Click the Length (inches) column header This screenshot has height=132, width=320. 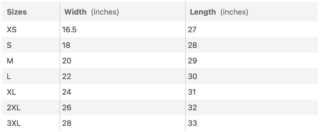(x=219, y=12)
